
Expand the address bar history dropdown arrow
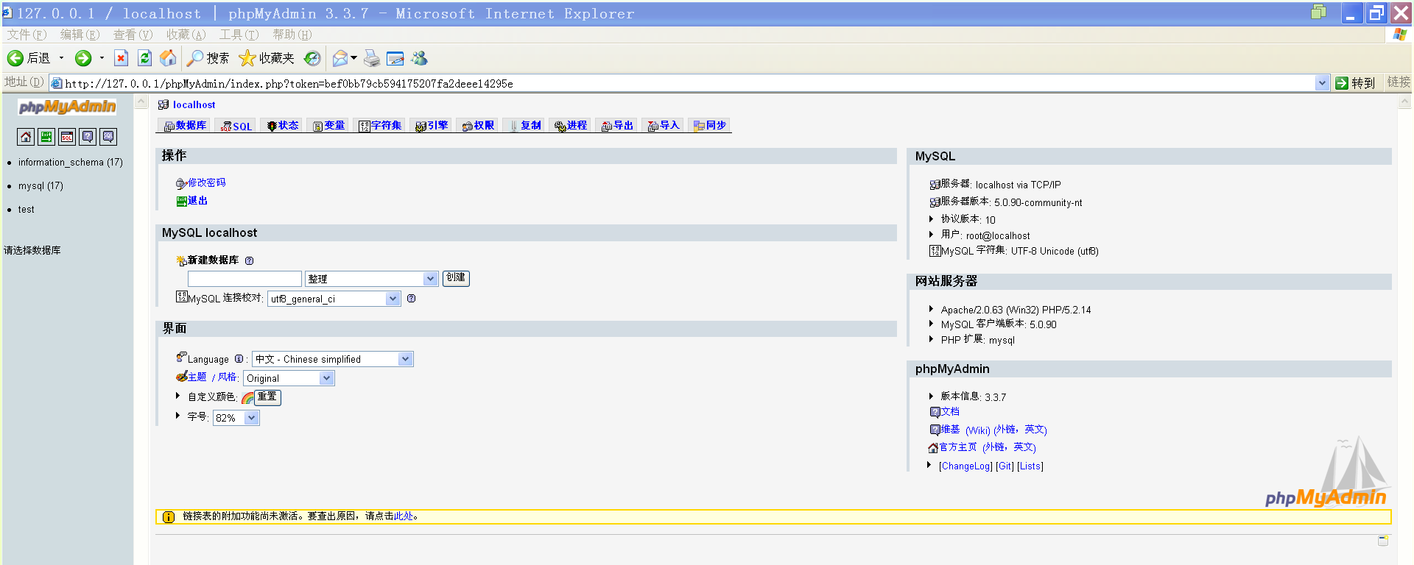tap(1322, 83)
